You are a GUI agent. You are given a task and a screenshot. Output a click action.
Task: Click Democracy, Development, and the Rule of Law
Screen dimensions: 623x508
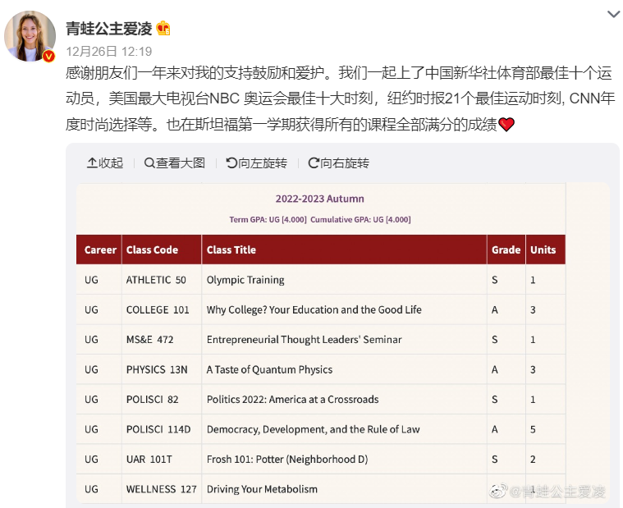[313, 429]
